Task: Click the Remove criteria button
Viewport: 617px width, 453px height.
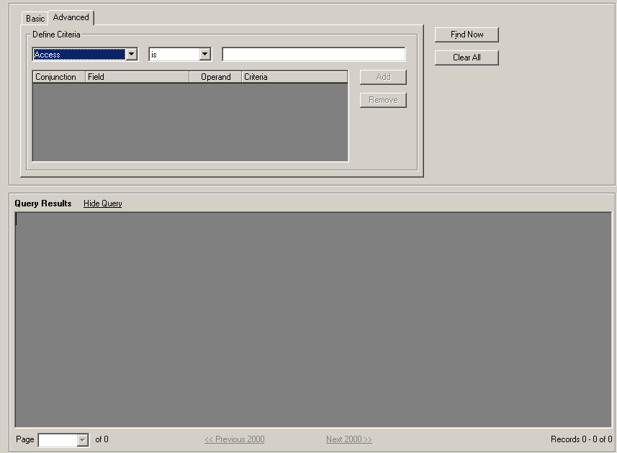Action: point(383,100)
